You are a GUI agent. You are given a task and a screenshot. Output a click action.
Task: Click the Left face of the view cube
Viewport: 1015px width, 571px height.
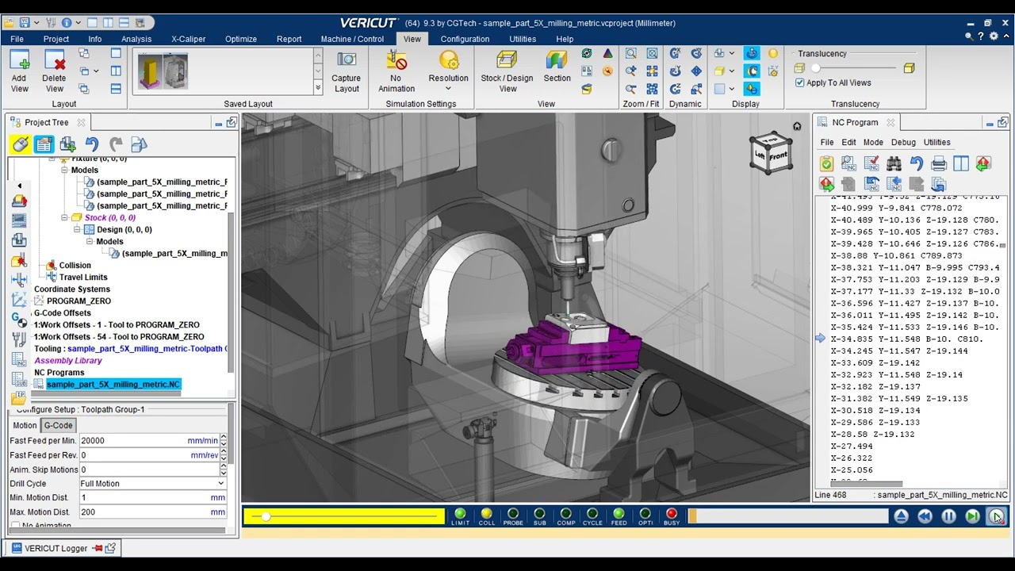pyautogui.click(x=760, y=154)
